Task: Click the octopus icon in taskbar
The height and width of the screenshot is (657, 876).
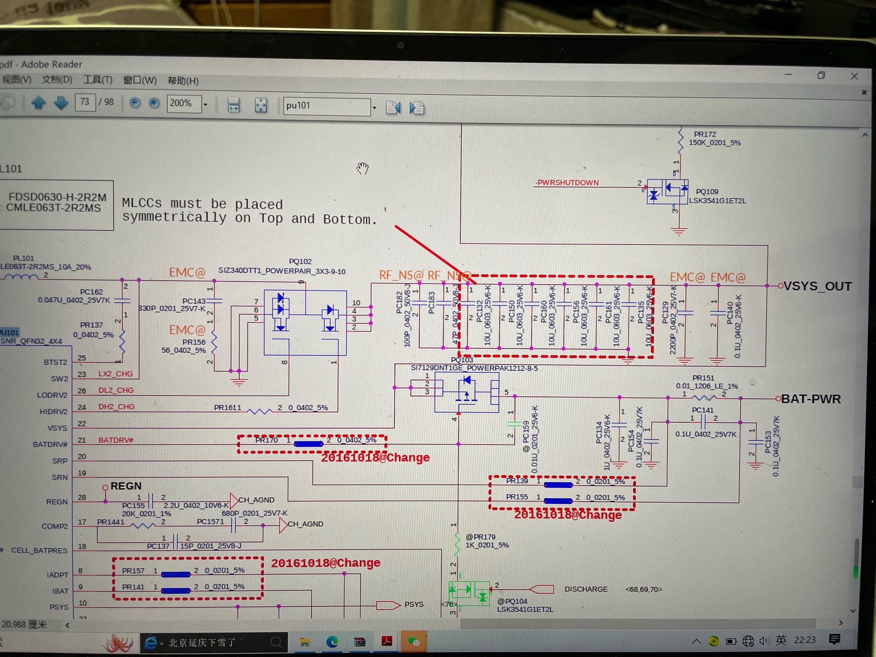Action: pos(118,643)
